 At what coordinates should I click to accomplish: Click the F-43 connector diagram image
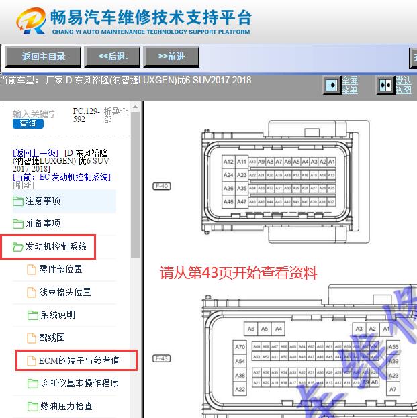pyautogui.click(x=309, y=351)
